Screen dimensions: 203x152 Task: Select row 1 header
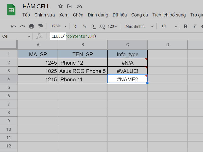pos(9,54)
